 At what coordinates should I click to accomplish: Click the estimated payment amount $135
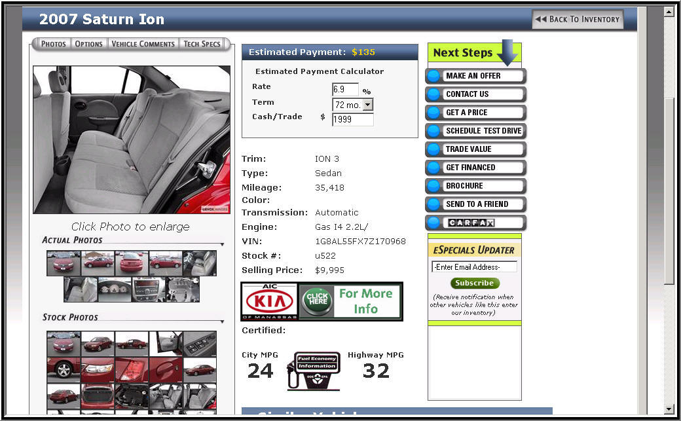pos(363,52)
